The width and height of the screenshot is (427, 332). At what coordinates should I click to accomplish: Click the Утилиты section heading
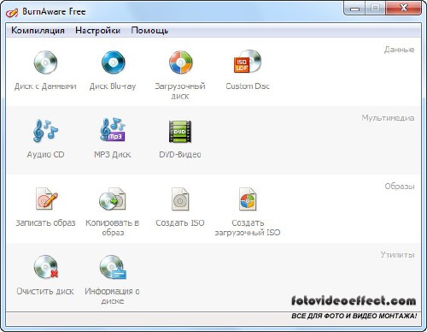coord(397,254)
